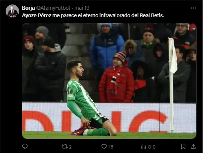Click the retweet count 2
This screenshot has width=203, height=153.
point(70,147)
